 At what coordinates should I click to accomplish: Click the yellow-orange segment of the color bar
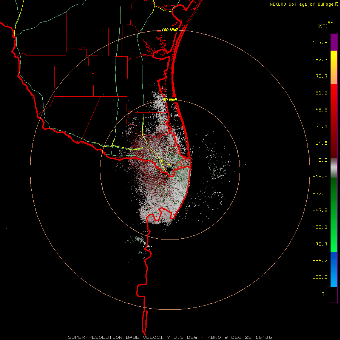click(334, 67)
